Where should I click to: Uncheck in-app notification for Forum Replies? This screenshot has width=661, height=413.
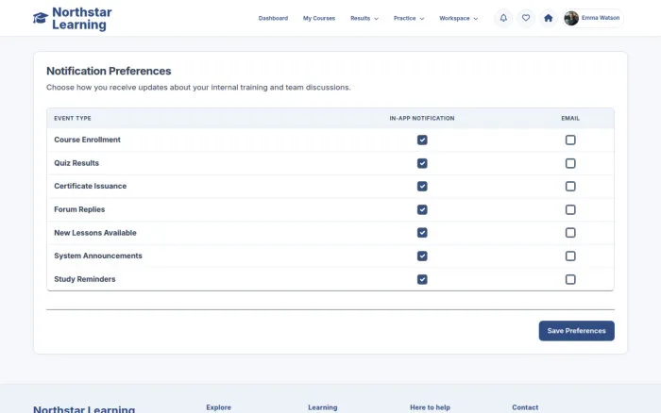[422, 209]
